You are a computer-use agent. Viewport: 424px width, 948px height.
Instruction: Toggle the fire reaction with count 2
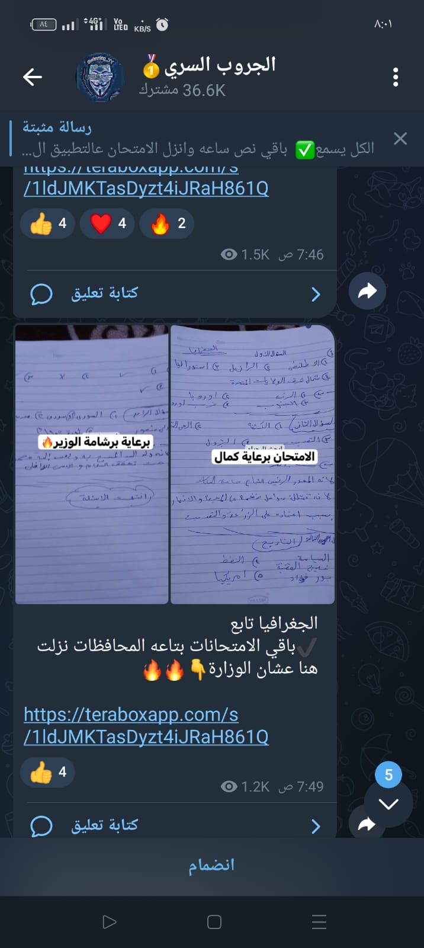pyautogui.click(x=167, y=224)
